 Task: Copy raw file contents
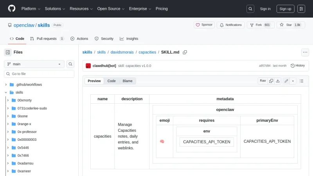[x=271, y=81]
